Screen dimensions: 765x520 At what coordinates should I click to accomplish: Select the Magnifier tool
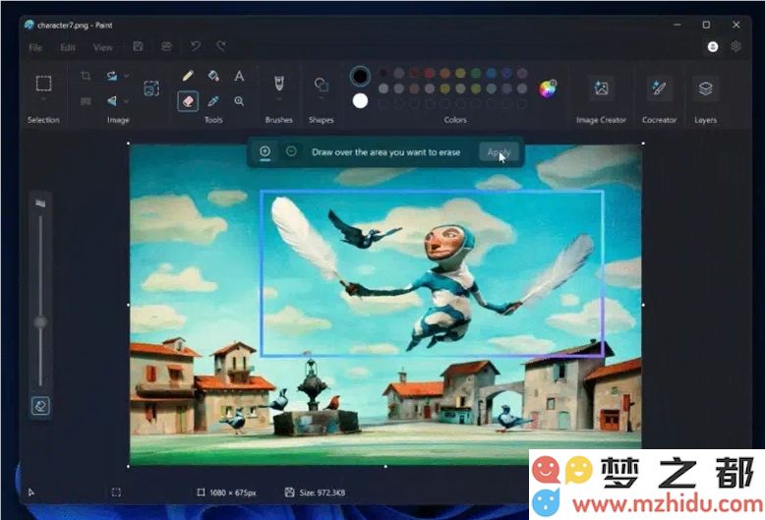(x=239, y=101)
